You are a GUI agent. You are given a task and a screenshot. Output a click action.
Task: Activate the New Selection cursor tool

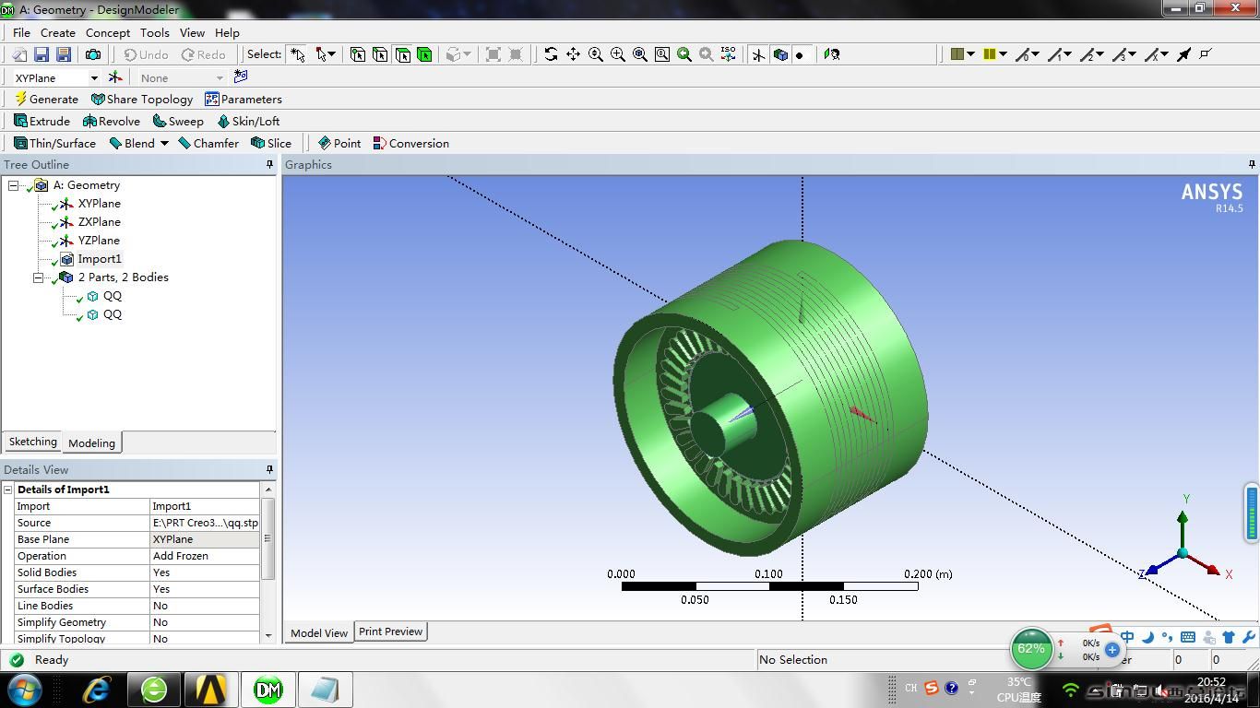[297, 55]
